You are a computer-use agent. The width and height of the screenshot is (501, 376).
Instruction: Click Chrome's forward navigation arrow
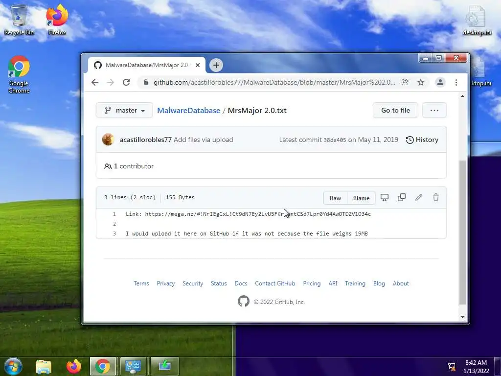(110, 82)
